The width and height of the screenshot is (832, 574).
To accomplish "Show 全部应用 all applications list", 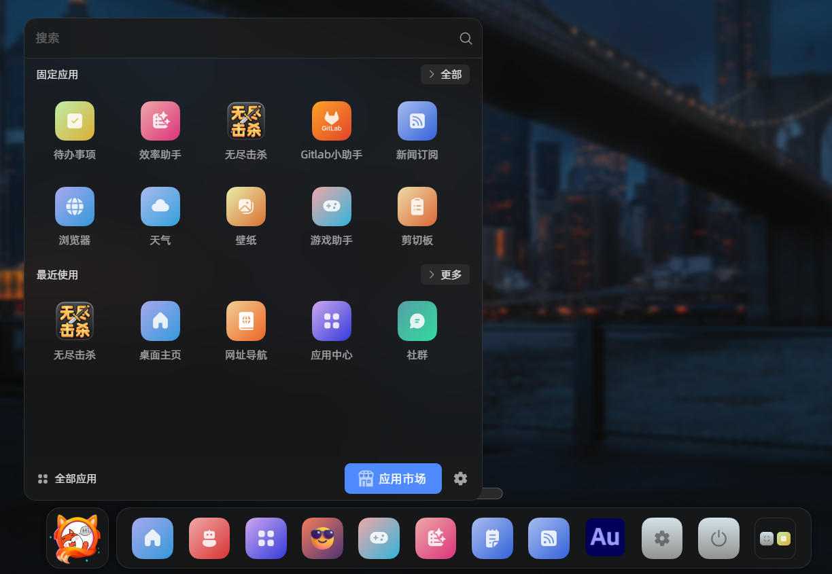I will [x=67, y=479].
